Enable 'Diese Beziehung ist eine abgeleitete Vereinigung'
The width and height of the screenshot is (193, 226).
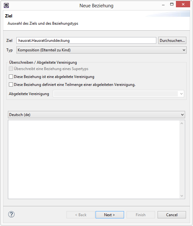[x=11, y=77]
